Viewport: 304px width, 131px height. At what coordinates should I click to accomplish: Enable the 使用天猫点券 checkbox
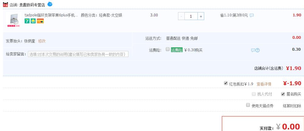coord(248,105)
